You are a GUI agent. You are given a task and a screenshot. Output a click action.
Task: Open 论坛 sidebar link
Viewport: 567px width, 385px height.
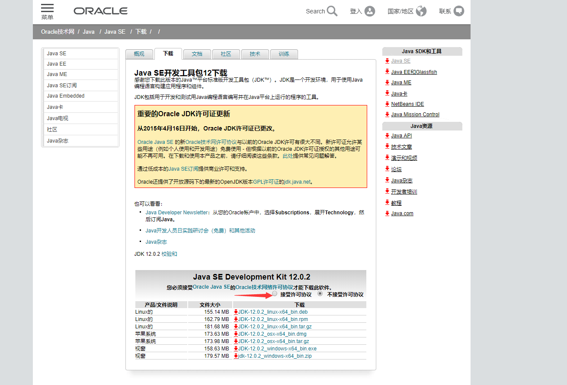point(397,169)
